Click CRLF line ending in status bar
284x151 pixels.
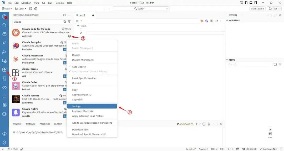222,149
